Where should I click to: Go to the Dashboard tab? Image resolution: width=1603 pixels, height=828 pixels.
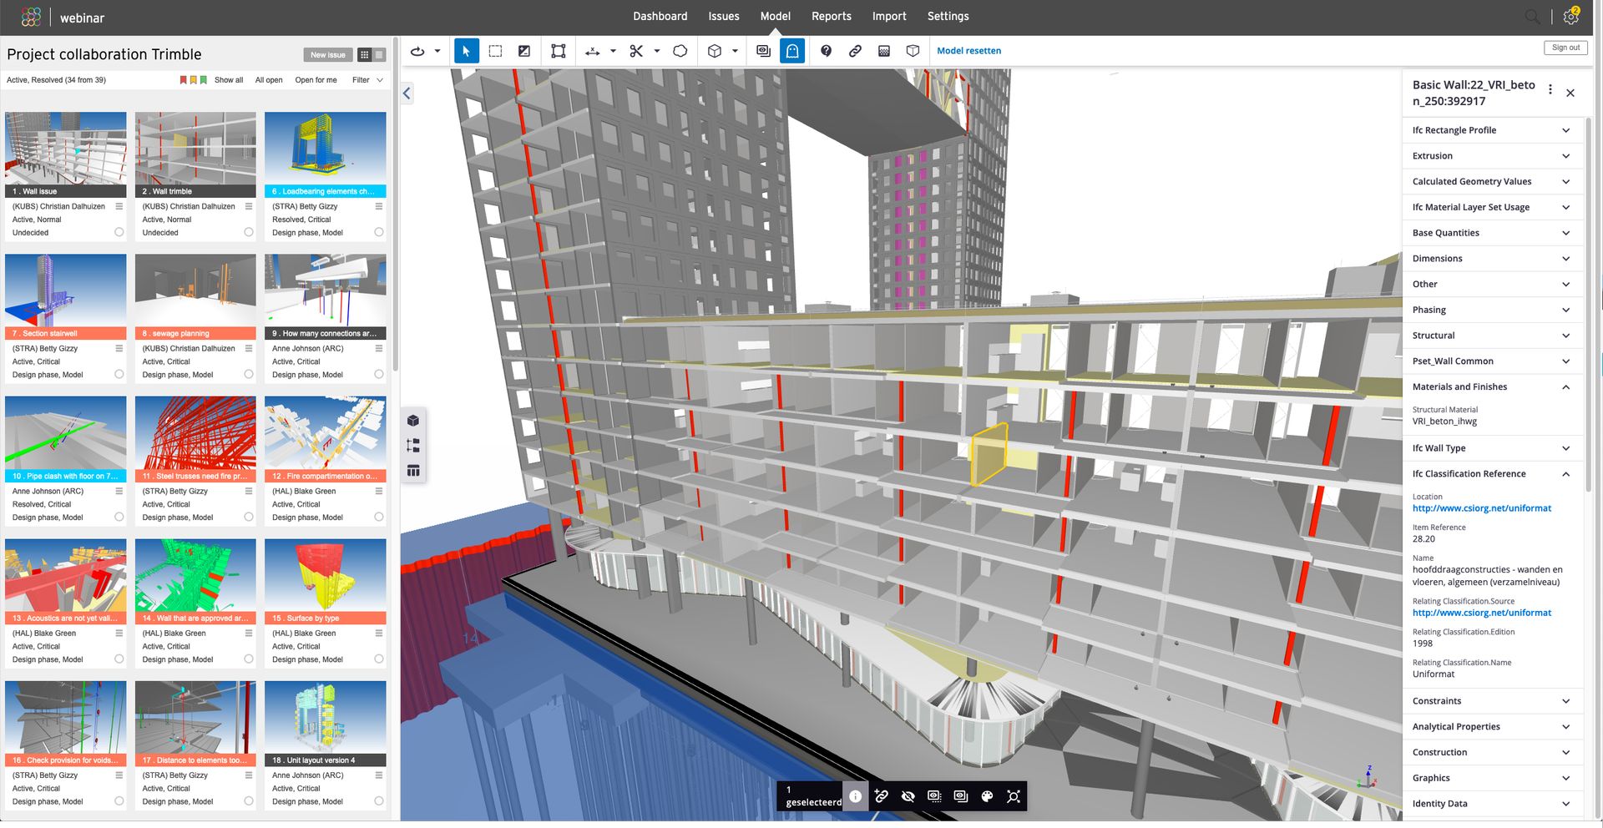click(660, 16)
